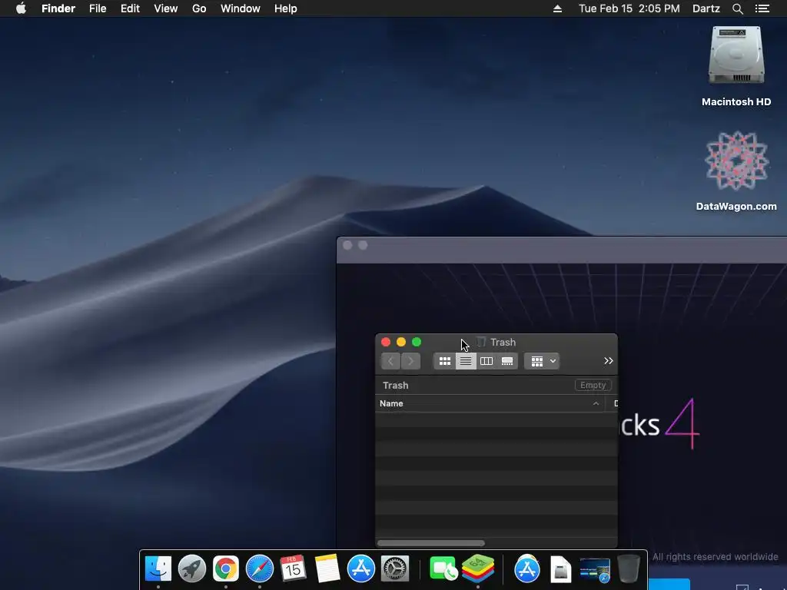Viewport: 787px width, 590px height.
Task: Open the Finder menu in menu bar
Action: coord(58,8)
